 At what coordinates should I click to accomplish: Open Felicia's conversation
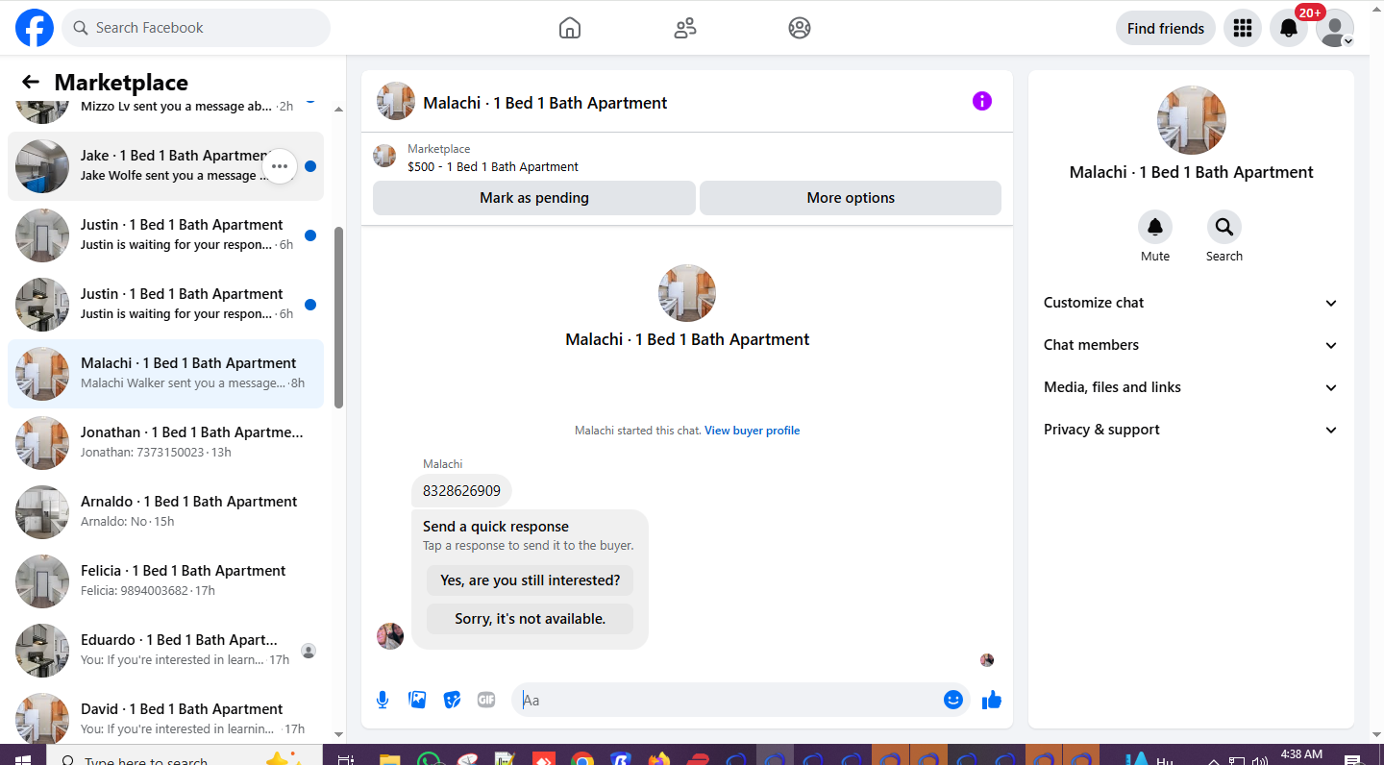pos(165,581)
